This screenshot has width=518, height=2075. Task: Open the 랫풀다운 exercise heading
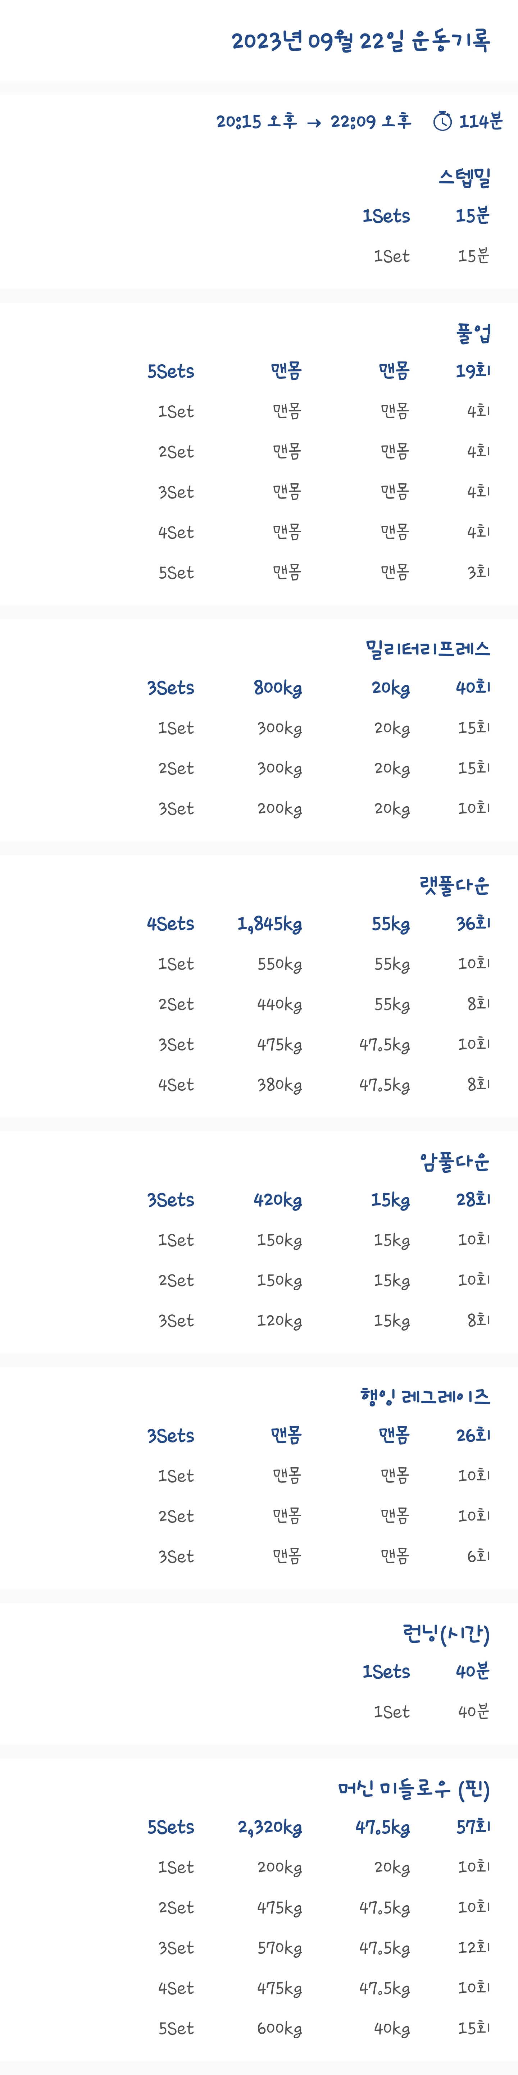pyautogui.click(x=454, y=885)
